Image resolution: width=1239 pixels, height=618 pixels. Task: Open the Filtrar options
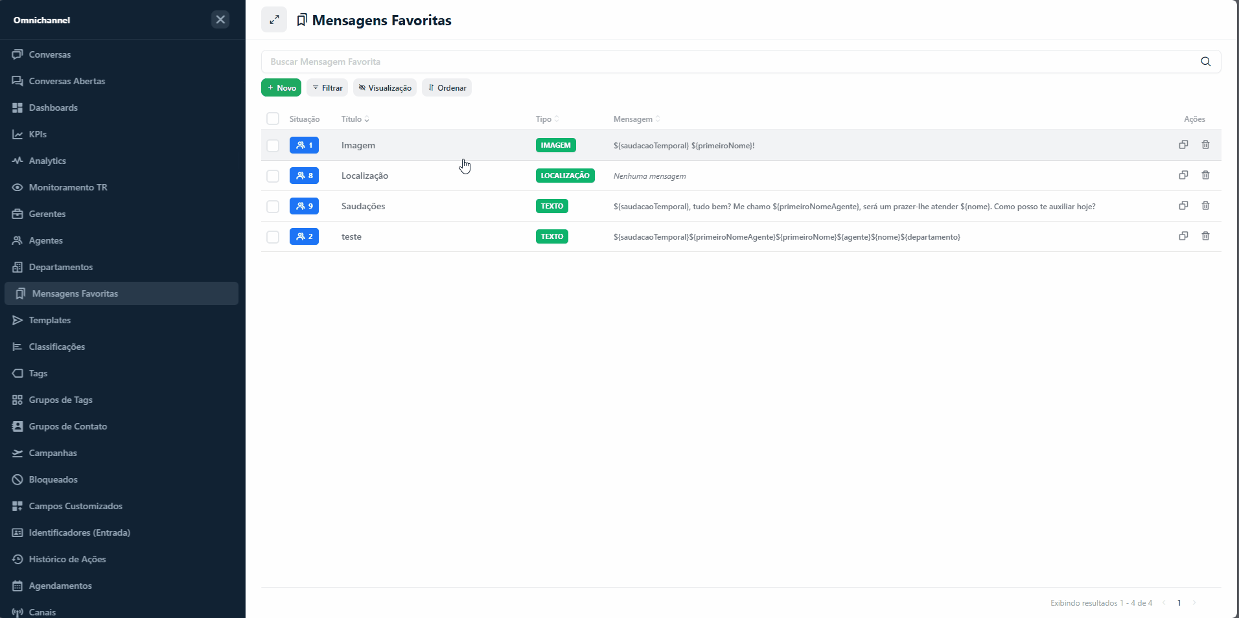point(327,87)
